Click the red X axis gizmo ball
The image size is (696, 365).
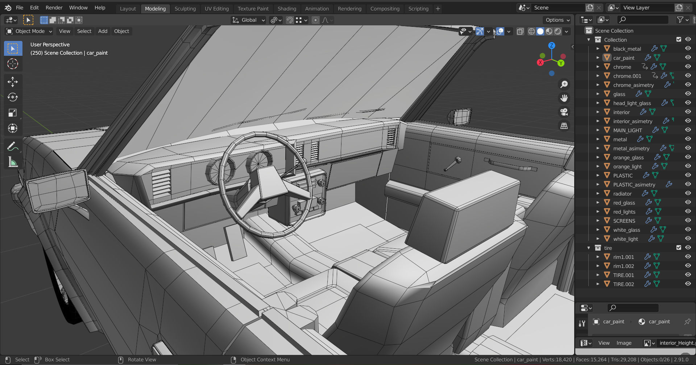coord(540,62)
